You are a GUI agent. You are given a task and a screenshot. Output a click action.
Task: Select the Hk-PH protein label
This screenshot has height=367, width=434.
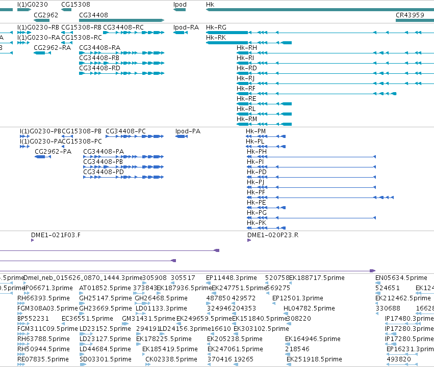(x=257, y=152)
